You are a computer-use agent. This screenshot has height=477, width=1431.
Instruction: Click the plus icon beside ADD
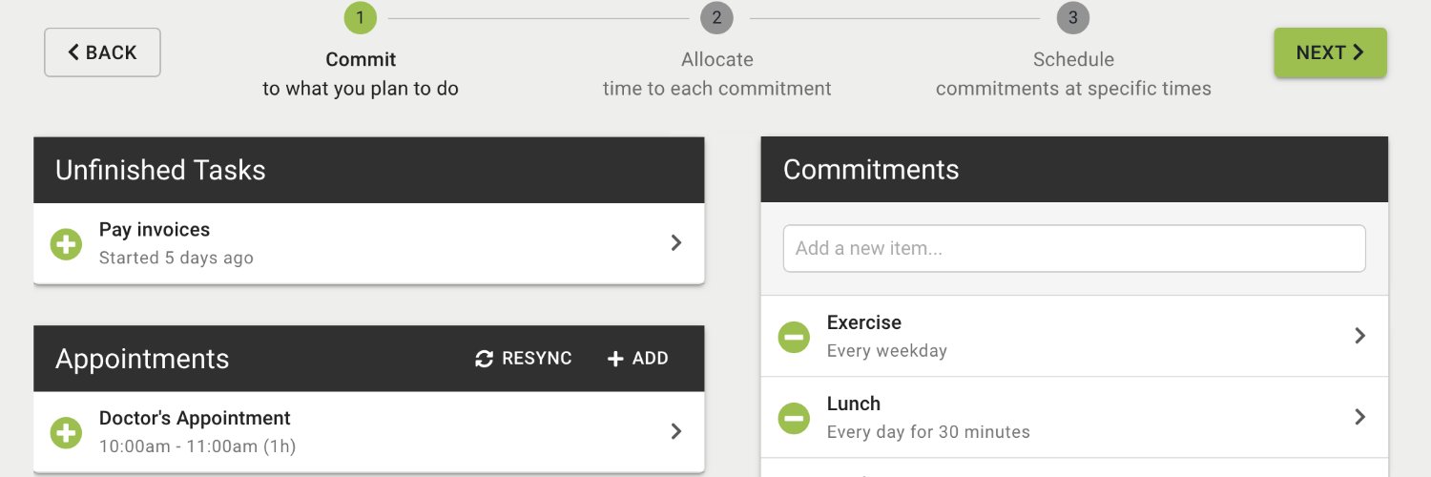615,359
